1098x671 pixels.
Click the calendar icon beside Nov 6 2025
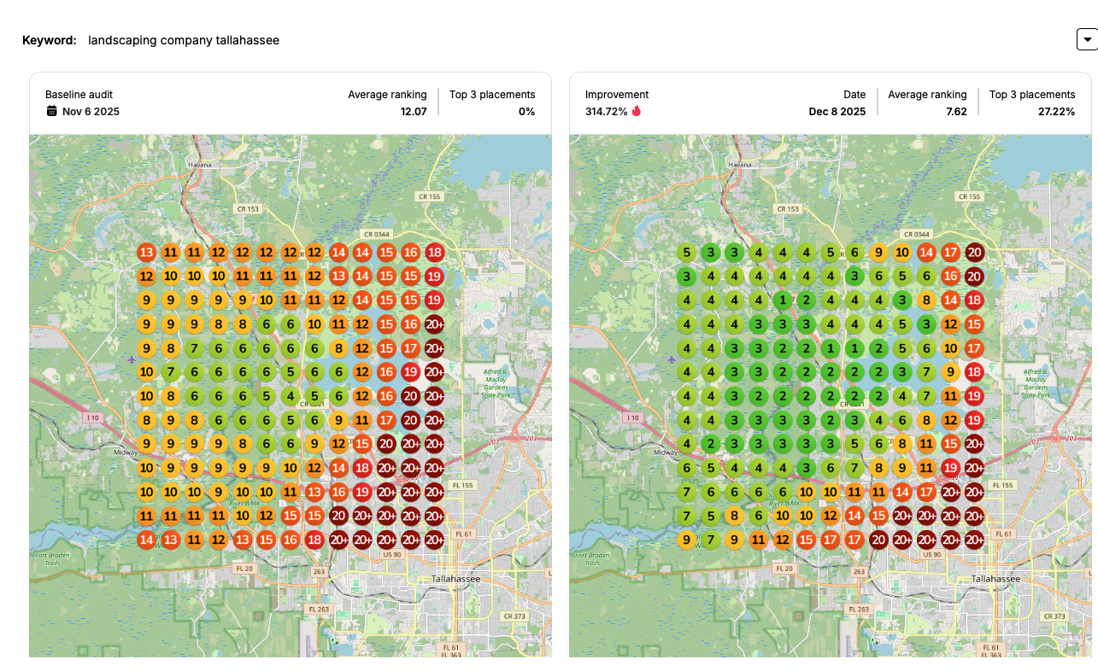pos(51,111)
